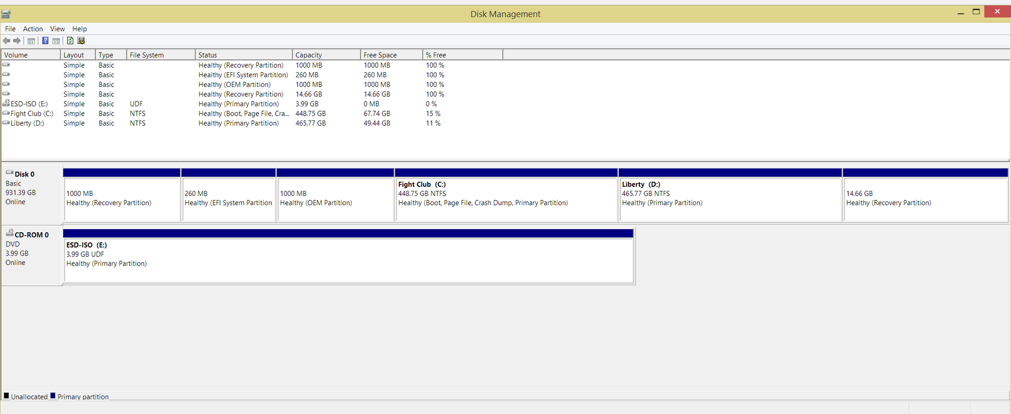Click the 67.74 GB free space cell
The image size is (1011, 414).
377,114
